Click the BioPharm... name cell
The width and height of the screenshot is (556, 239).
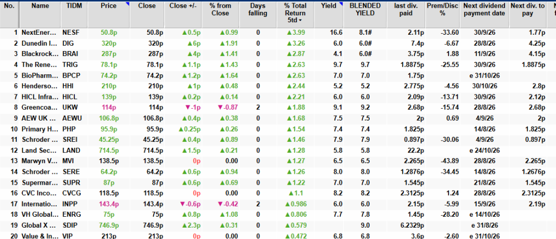pyautogui.click(x=39, y=76)
